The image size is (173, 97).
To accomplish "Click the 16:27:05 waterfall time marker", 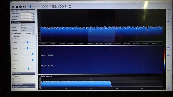I will 47,66.
